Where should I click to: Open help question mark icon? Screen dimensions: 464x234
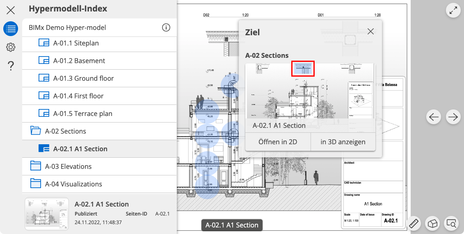coord(11,66)
